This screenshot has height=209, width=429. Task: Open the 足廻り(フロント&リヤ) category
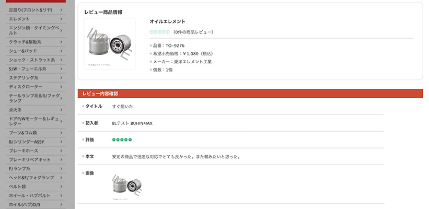(x=36, y=10)
